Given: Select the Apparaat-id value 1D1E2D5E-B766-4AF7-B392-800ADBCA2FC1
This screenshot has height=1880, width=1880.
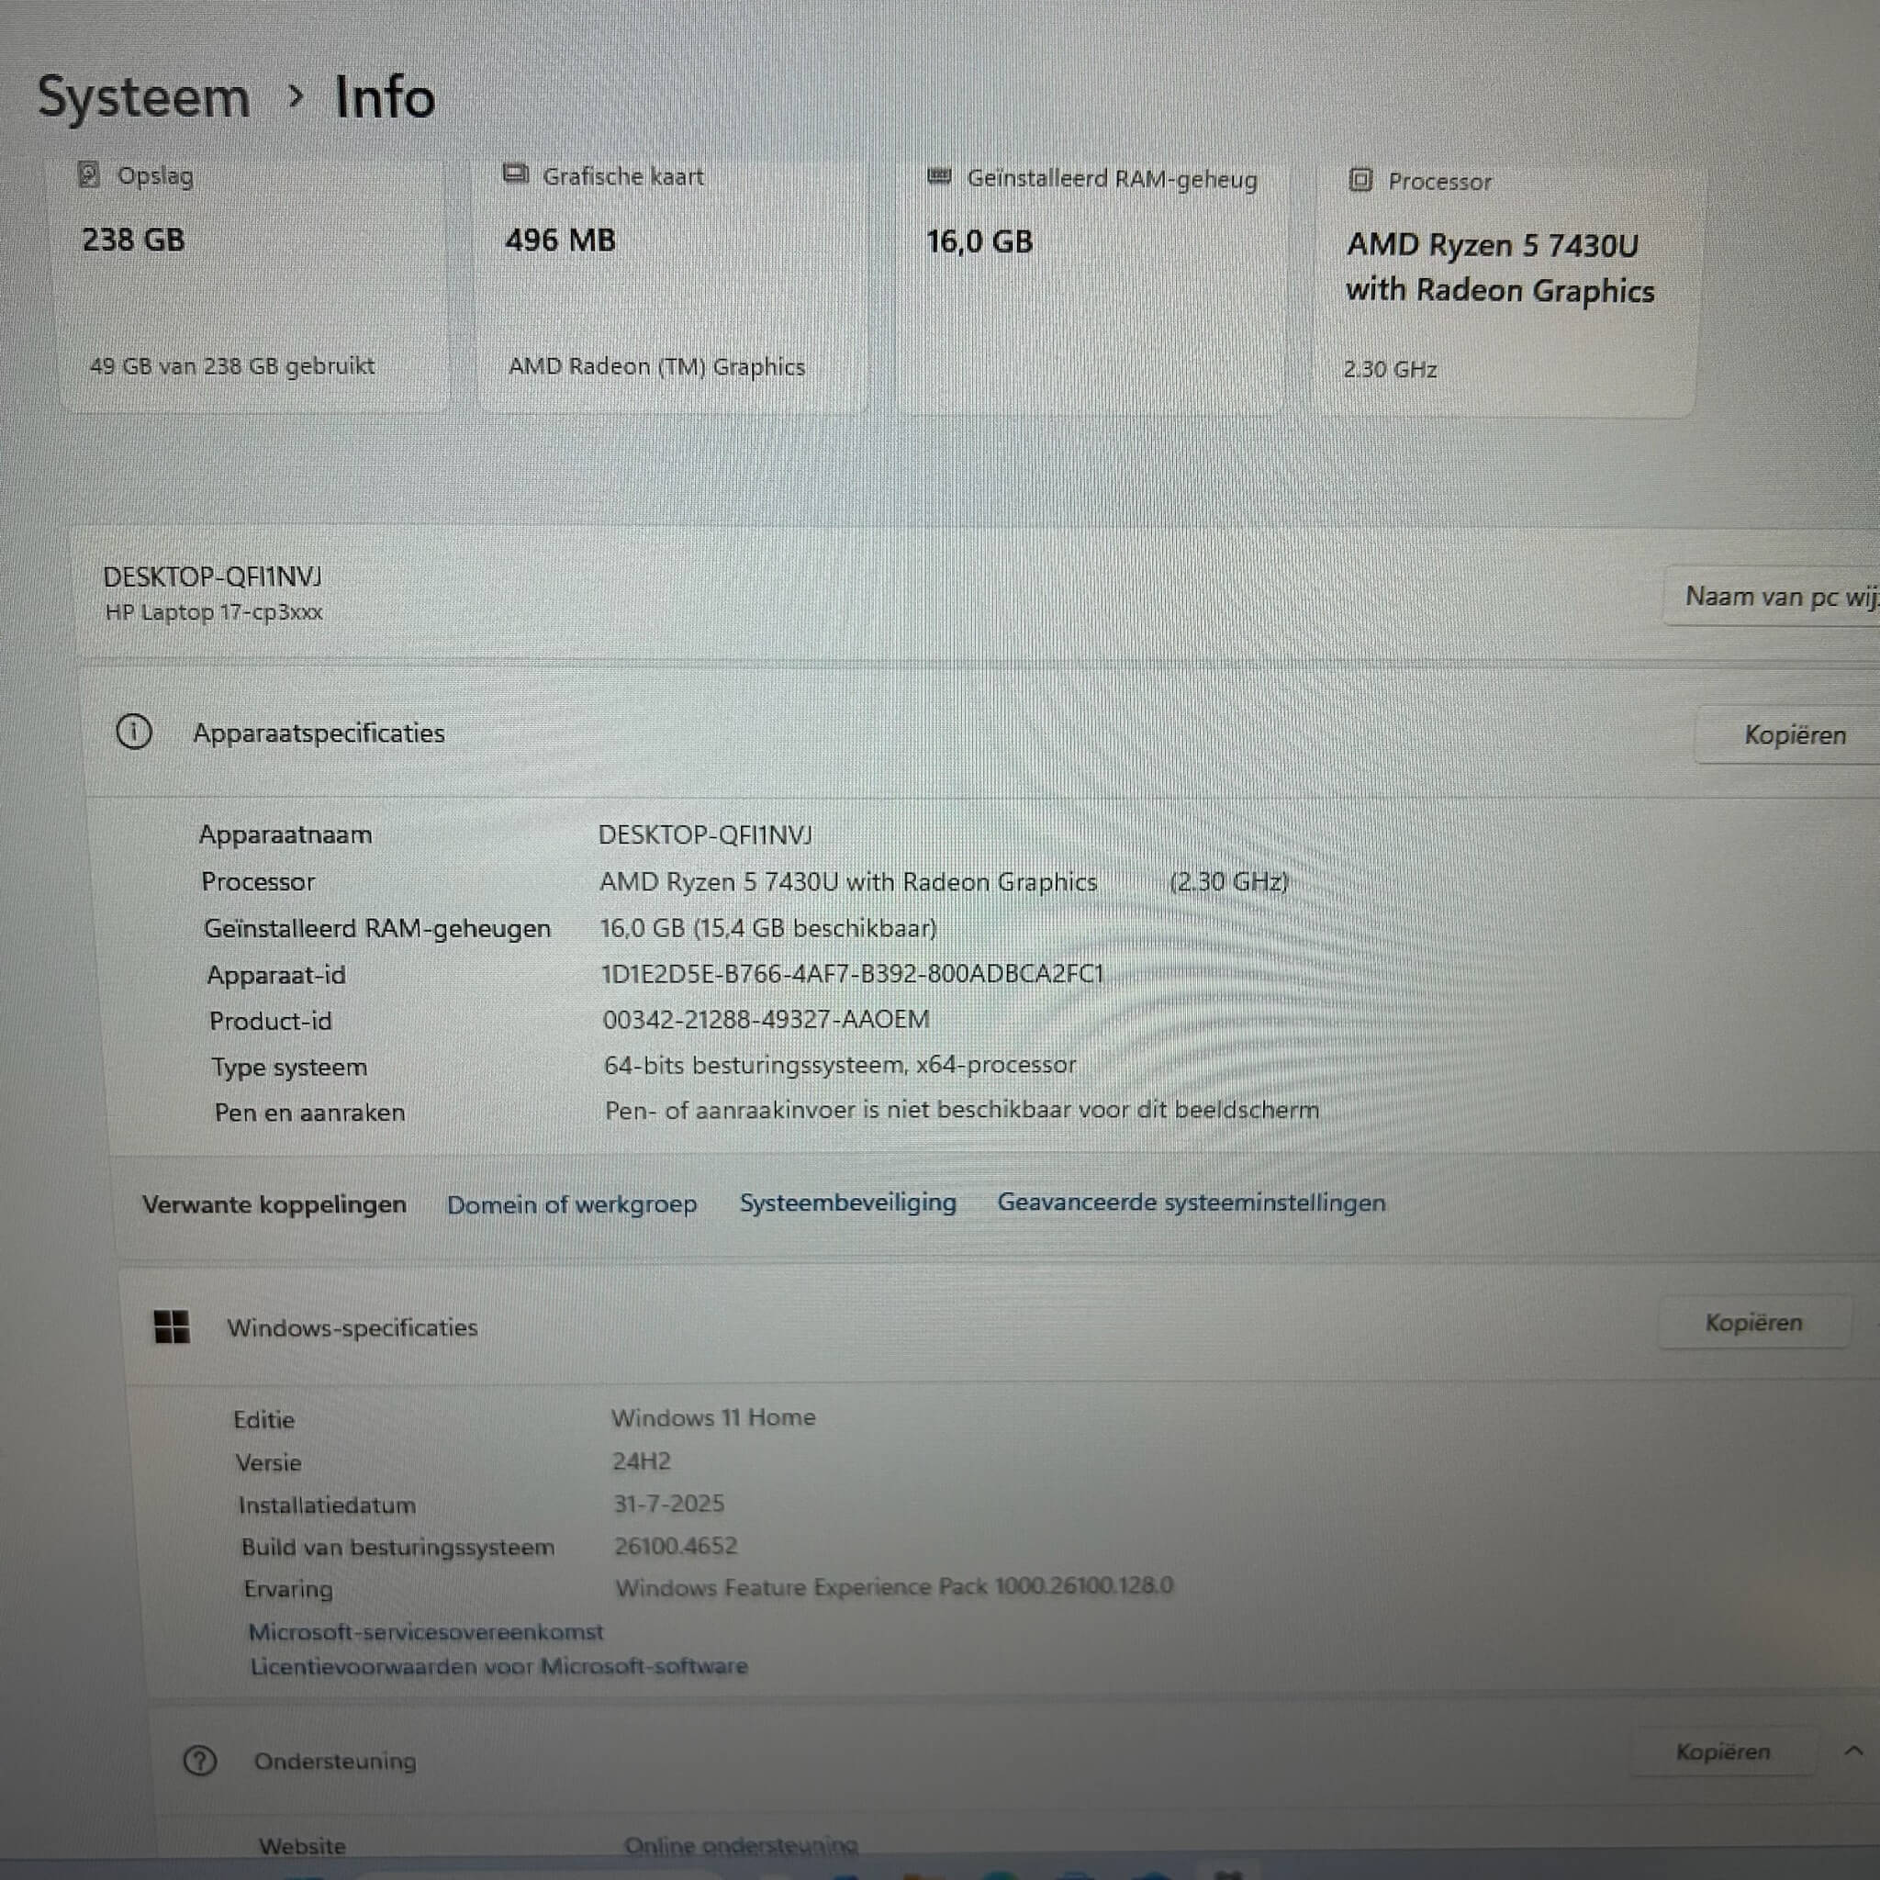Looking at the screenshot, I should (852, 973).
